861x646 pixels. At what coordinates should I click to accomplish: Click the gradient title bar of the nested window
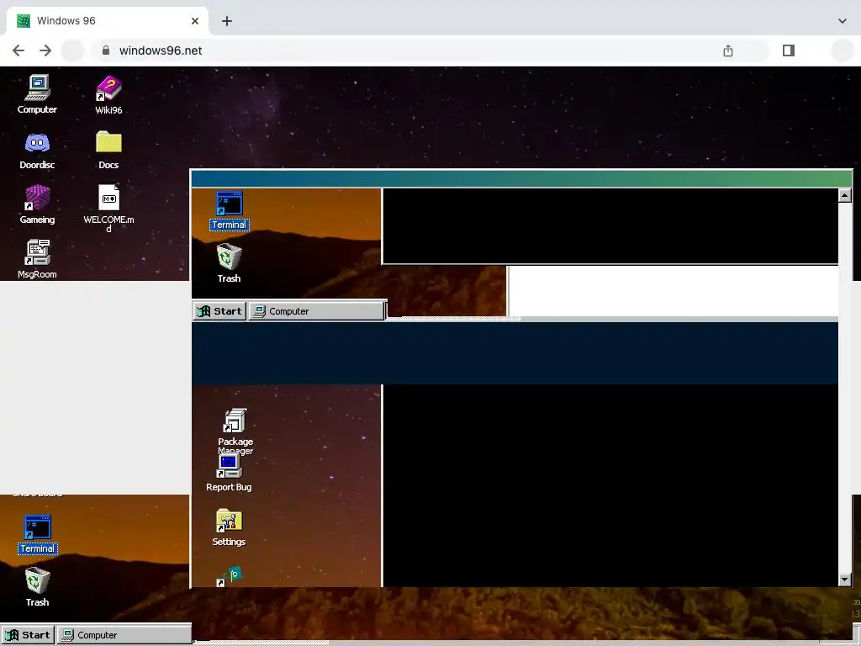(x=521, y=178)
